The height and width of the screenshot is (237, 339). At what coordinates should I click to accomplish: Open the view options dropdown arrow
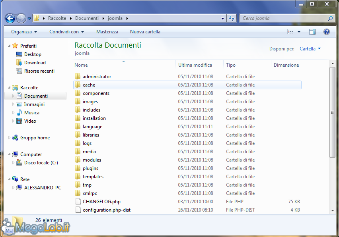click(299, 32)
